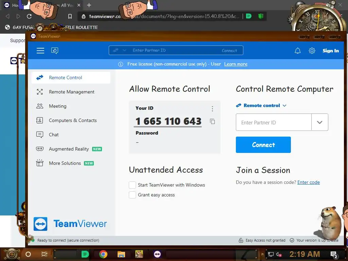Open More Solutions in the sidebar
Screen dimensions: 348x261
click(x=71, y=163)
